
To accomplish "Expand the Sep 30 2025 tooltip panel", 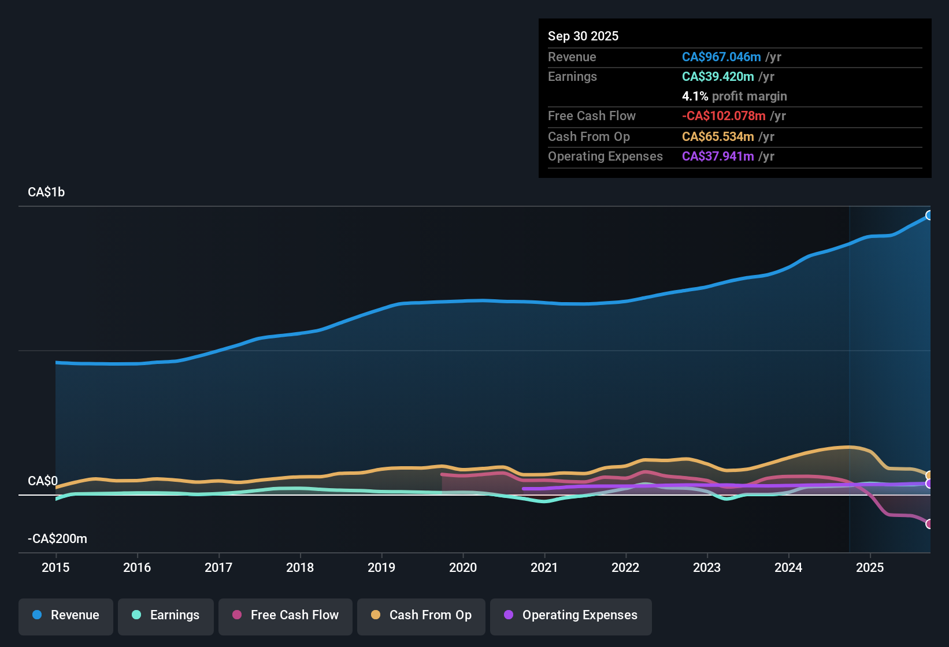I will click(583, 36).
